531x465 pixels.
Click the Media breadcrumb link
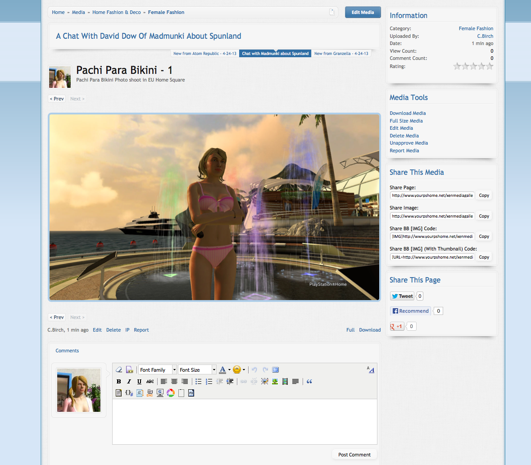click(x=78, y=12)
